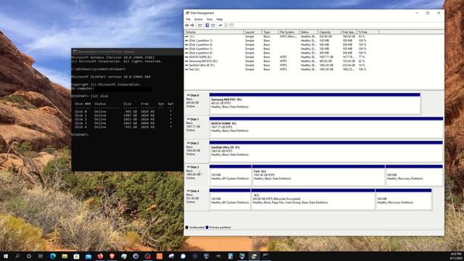Select the Disk 2 label box

196,152
